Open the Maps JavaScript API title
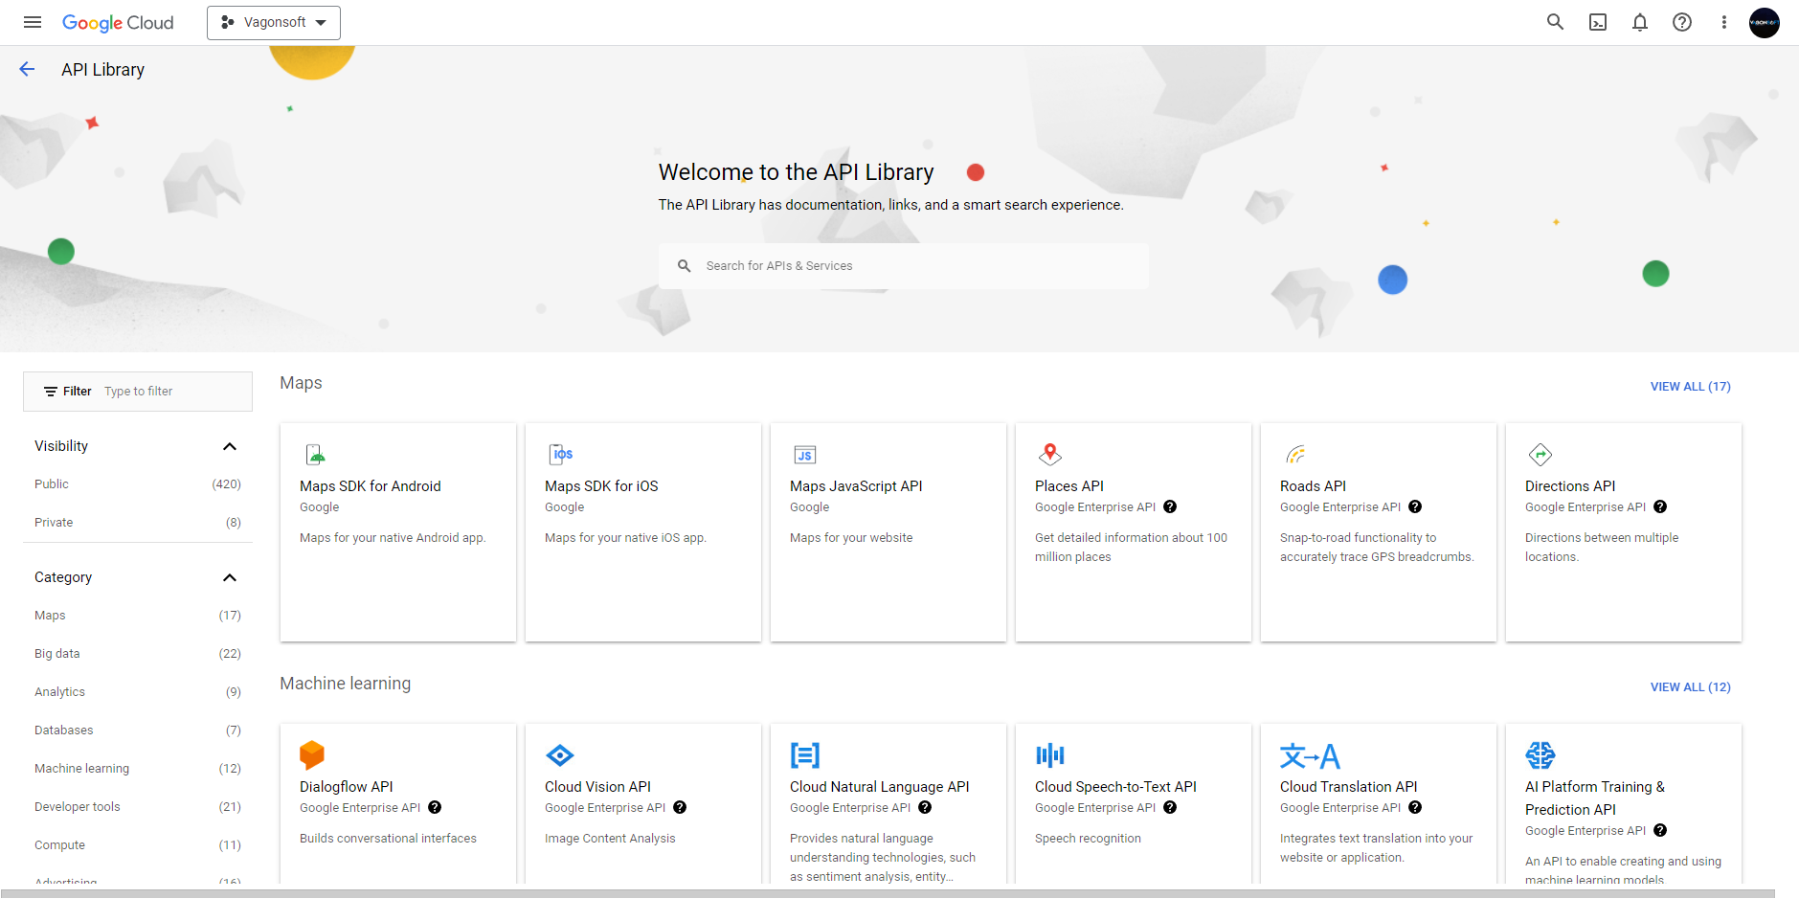The image size is (1799, 899). click(x=856, y=486)
